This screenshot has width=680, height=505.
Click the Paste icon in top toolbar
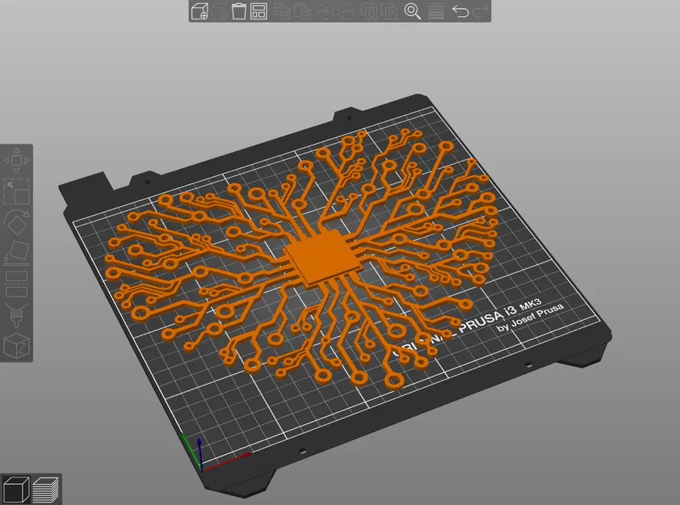click(x=302, y=11)
